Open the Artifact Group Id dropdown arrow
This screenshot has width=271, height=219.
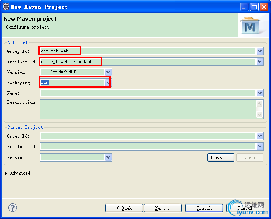(x=260, y=51)
